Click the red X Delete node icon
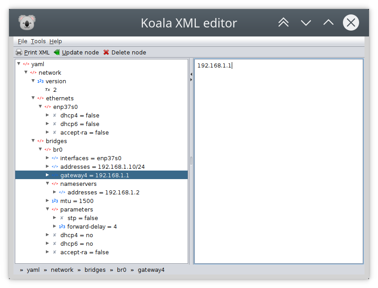 (106, 52)
